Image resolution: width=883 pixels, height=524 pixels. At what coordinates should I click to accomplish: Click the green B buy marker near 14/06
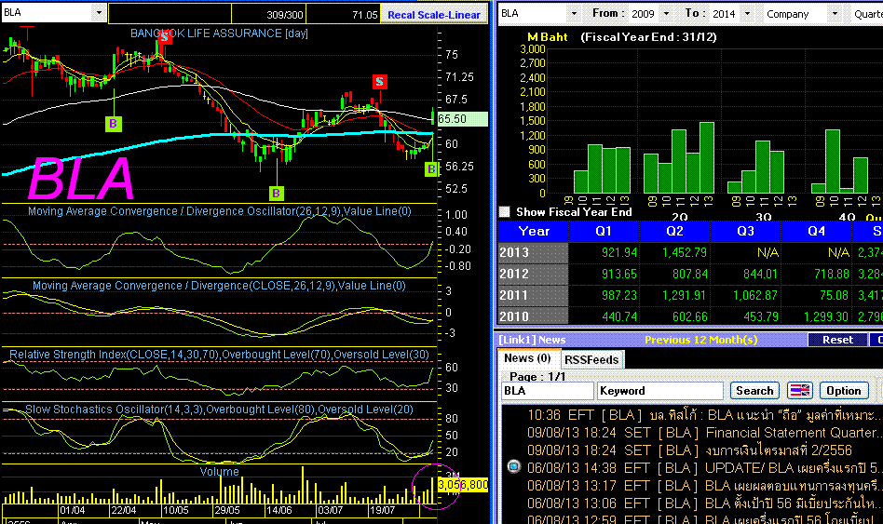276,193
